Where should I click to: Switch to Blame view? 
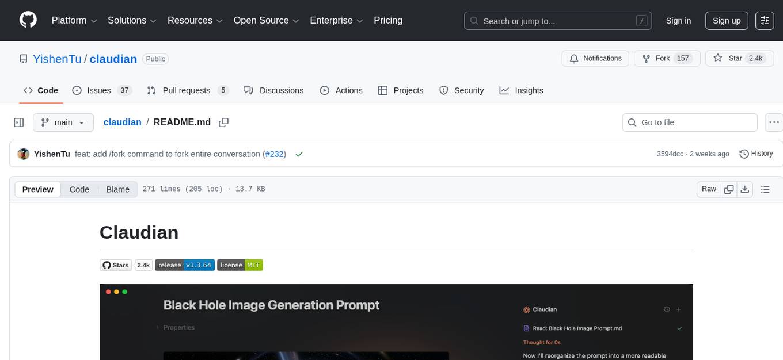(x=117, y=189)
